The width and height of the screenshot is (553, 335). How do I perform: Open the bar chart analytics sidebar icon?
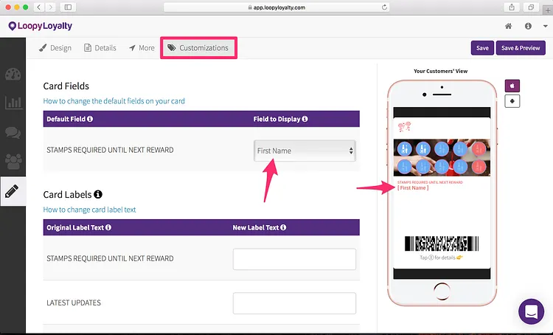click(13, 103)
